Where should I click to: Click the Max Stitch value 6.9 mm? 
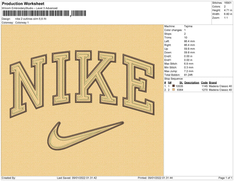(189, 64)
